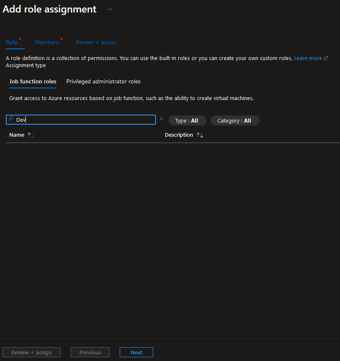Clear the role search box with X icon

point(161,118)
